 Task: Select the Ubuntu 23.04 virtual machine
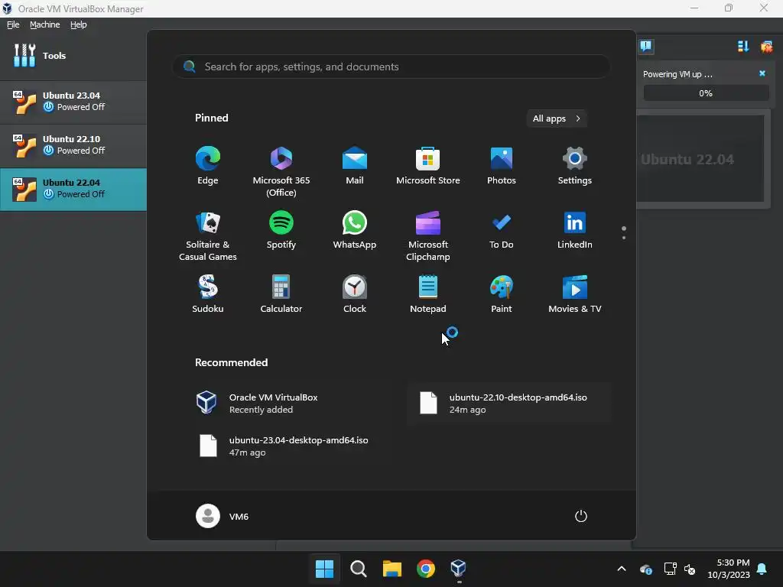coord(73,102)
